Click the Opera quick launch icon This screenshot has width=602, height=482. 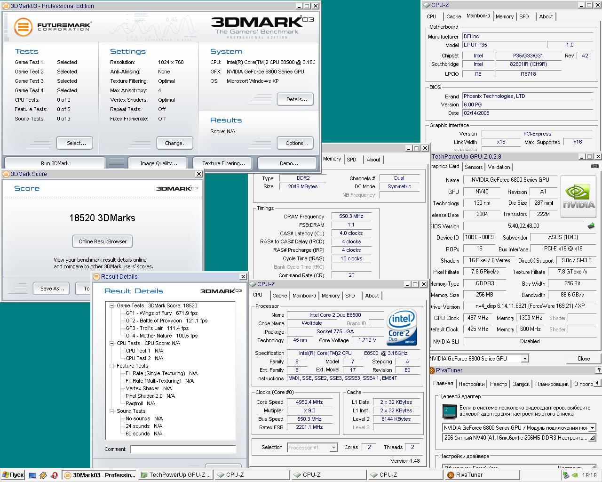pos(55,475)
